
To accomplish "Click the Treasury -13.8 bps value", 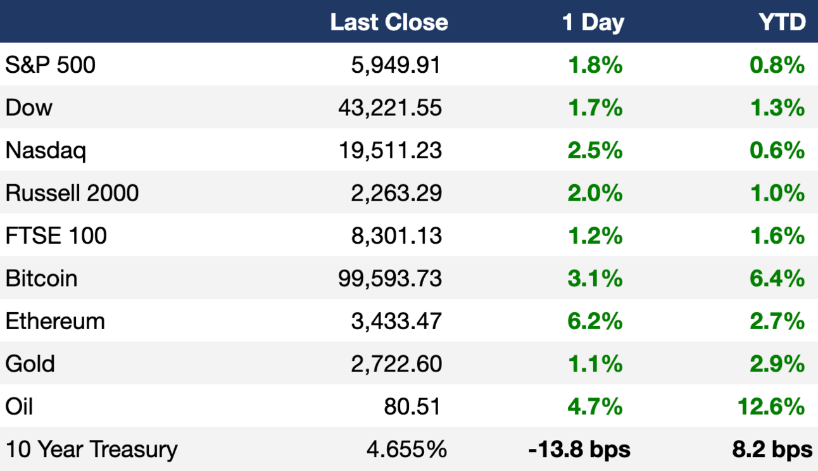I will (x=579, y=449).
